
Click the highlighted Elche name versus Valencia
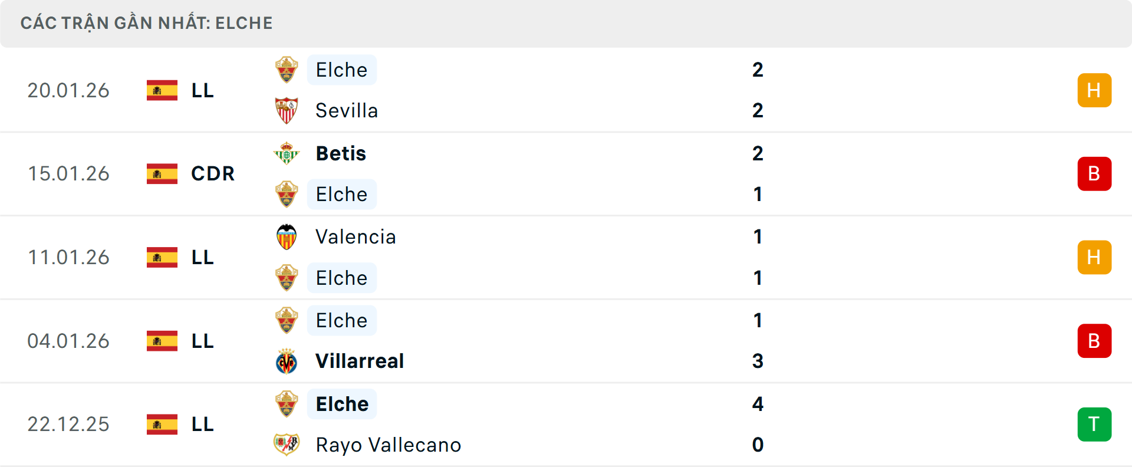[341, 278]
